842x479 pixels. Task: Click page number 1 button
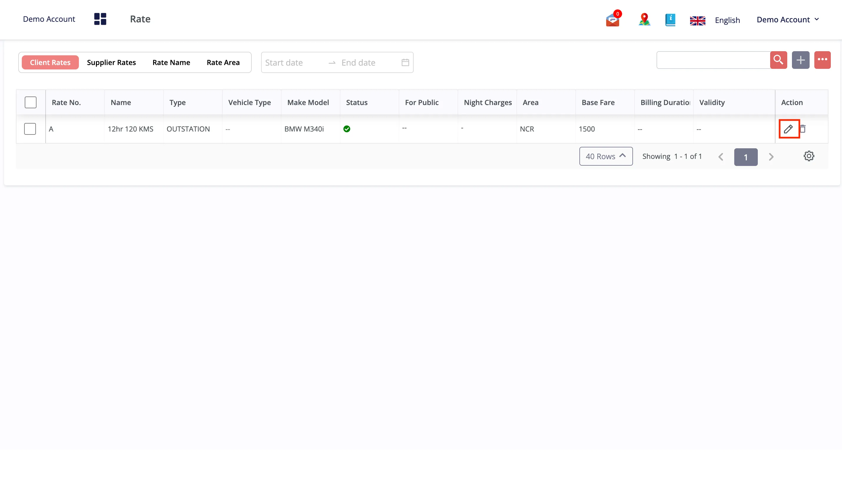(x=745, y=157)
